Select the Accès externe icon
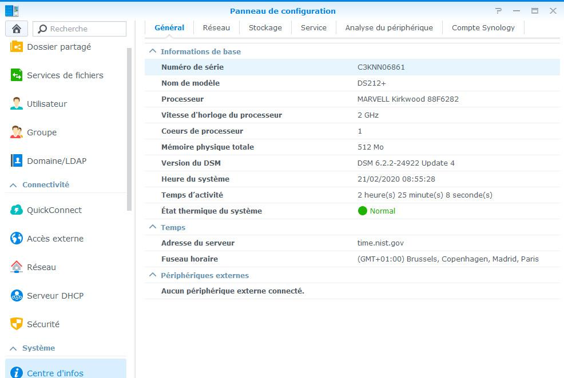This screenshot has width=564, height=378. pos(17,239)
